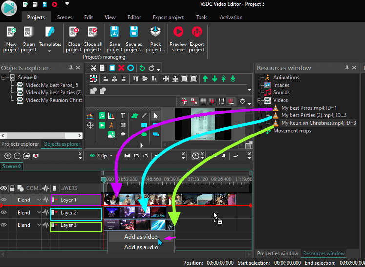Click the chart tool icon

pos(111,116)
